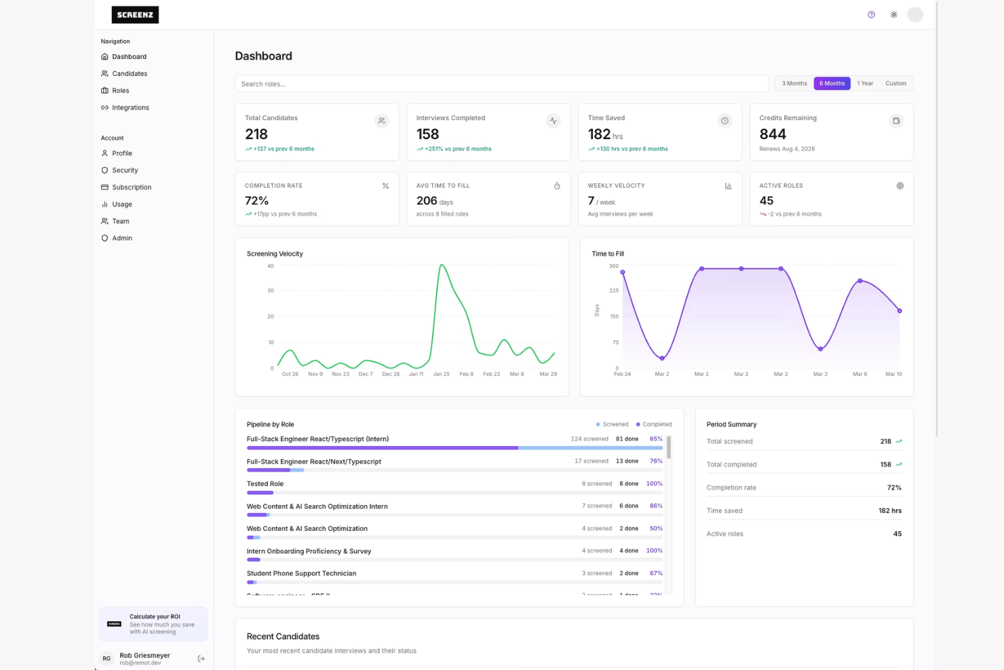Open the help question-mark icon

point(871,15)
